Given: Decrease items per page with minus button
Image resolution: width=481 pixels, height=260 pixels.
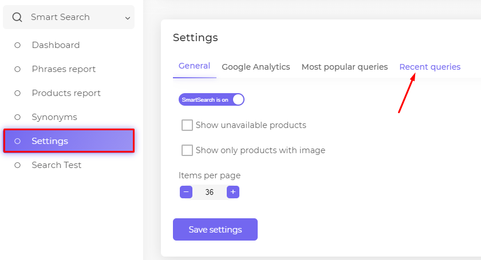Looking at the screenshot, I should click(x=186, y=192).
